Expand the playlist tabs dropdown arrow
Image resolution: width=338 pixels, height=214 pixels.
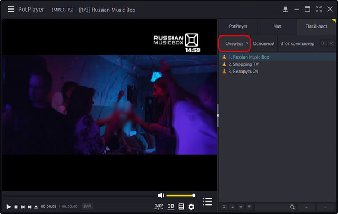pos(331,43)
